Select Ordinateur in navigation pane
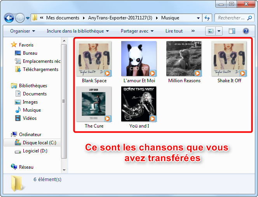 click(x=30, y=135)
